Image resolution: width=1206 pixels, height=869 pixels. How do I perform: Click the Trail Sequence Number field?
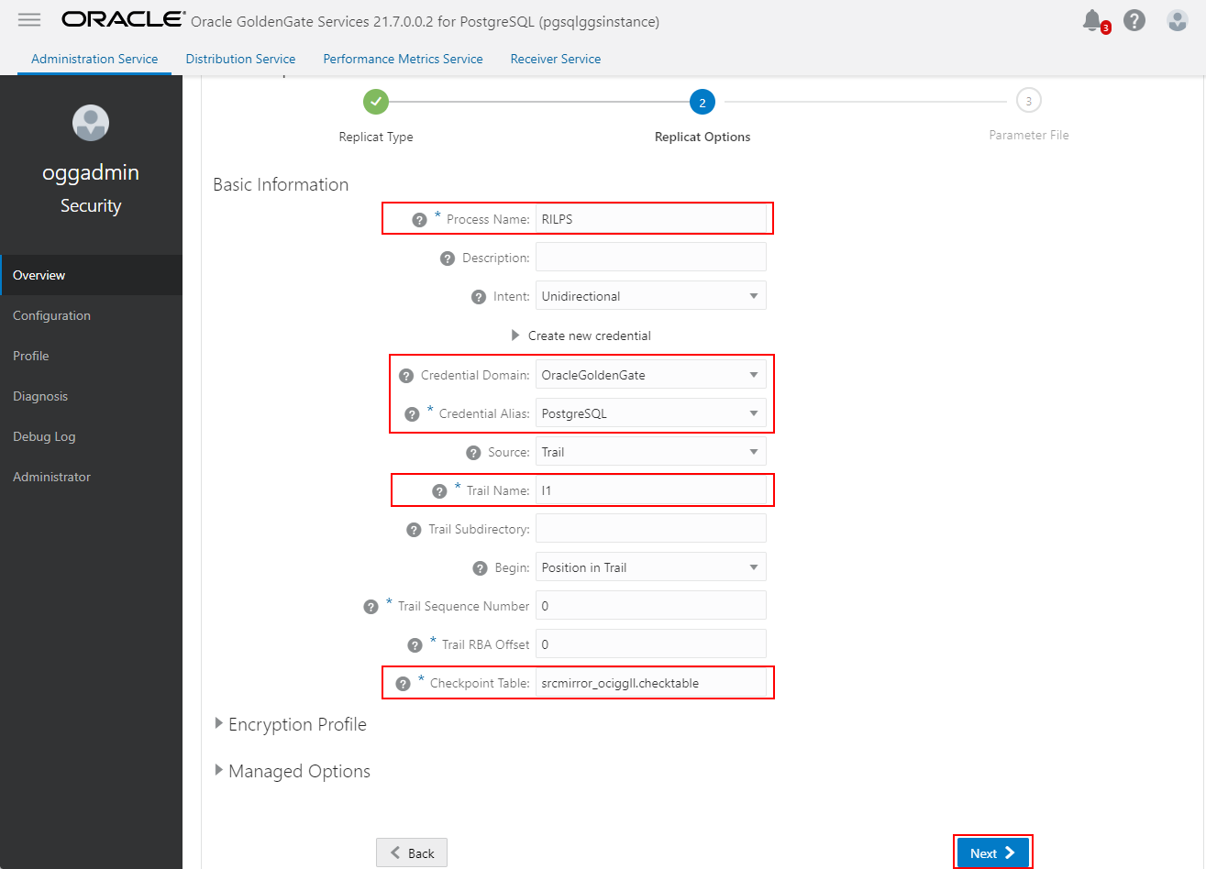point(651,606)
